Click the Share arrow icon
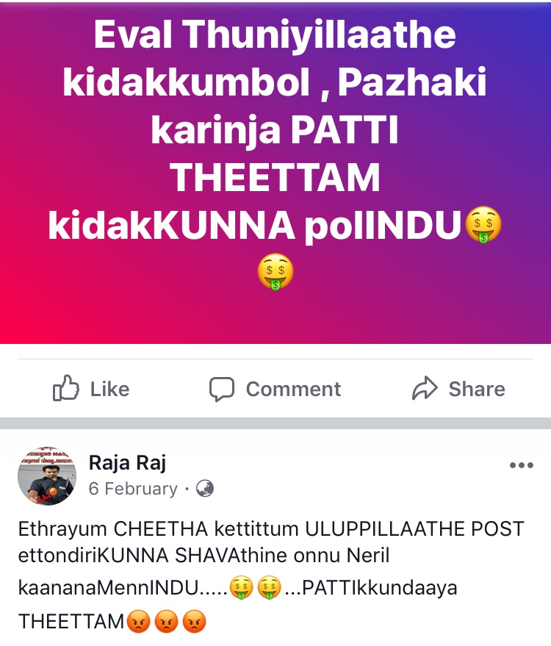 [425, 388]
